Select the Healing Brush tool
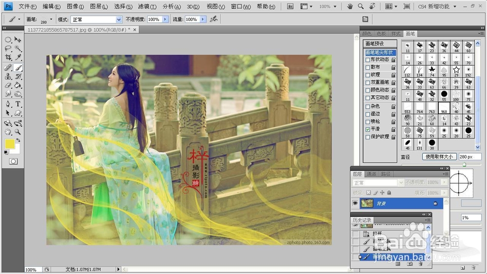The height and width of the screenshot is (274, 487). 8,67
